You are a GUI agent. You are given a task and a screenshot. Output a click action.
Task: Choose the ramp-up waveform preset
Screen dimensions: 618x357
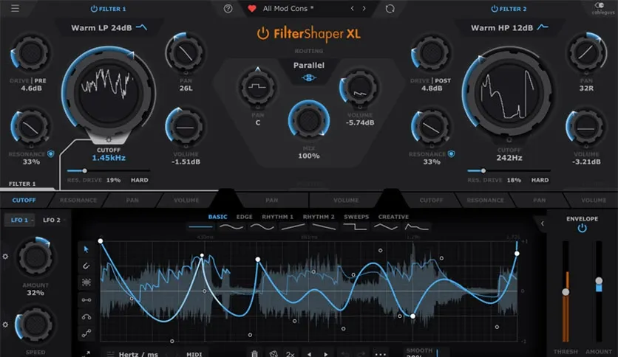pos(293,227)
